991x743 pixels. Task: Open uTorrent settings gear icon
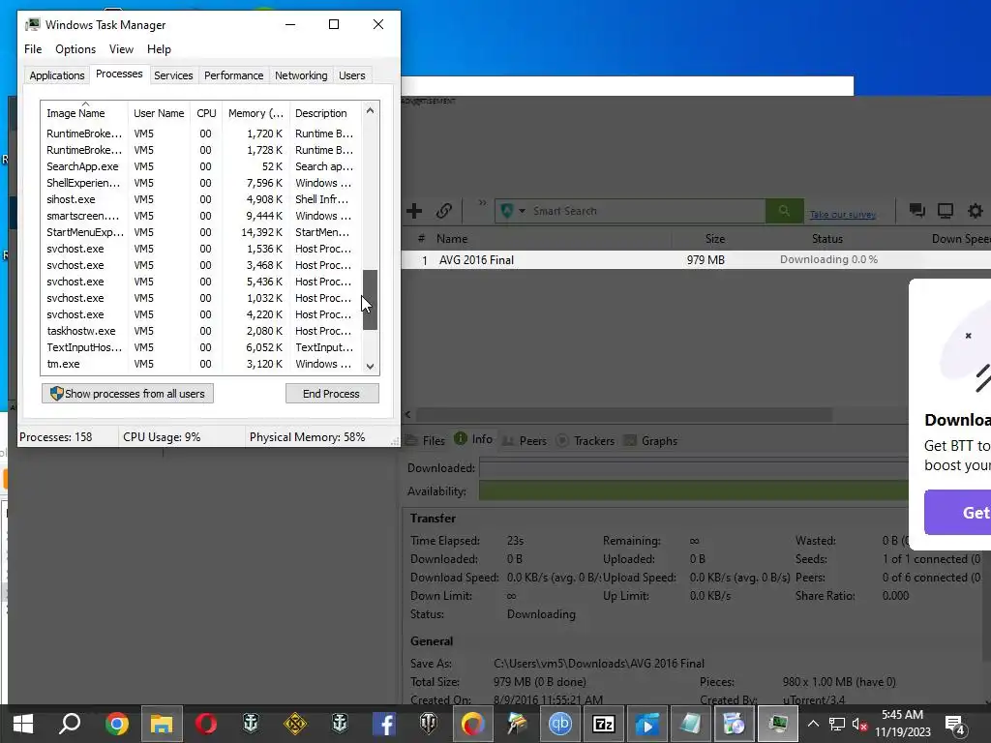click(976, 211)
